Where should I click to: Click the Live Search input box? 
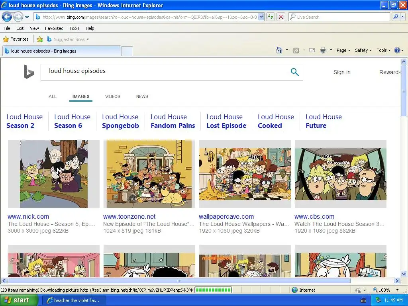[x=339, y=17]
